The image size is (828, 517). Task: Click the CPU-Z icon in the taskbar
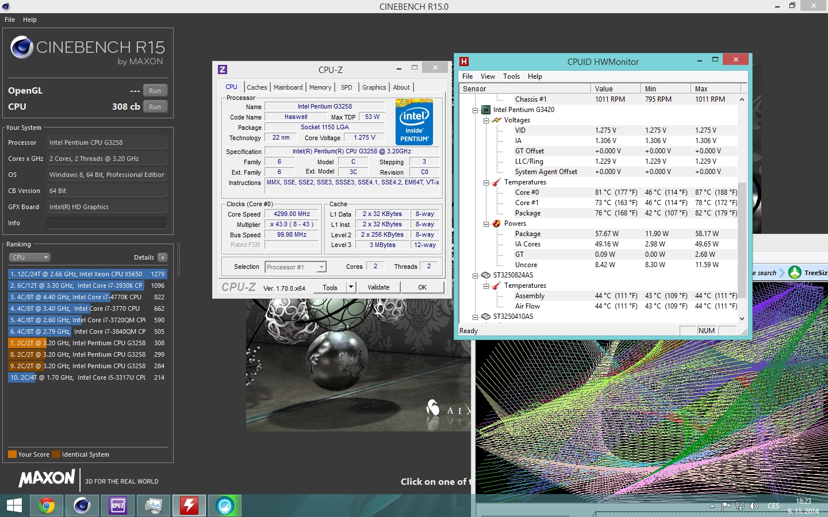(x=118, y=506)
